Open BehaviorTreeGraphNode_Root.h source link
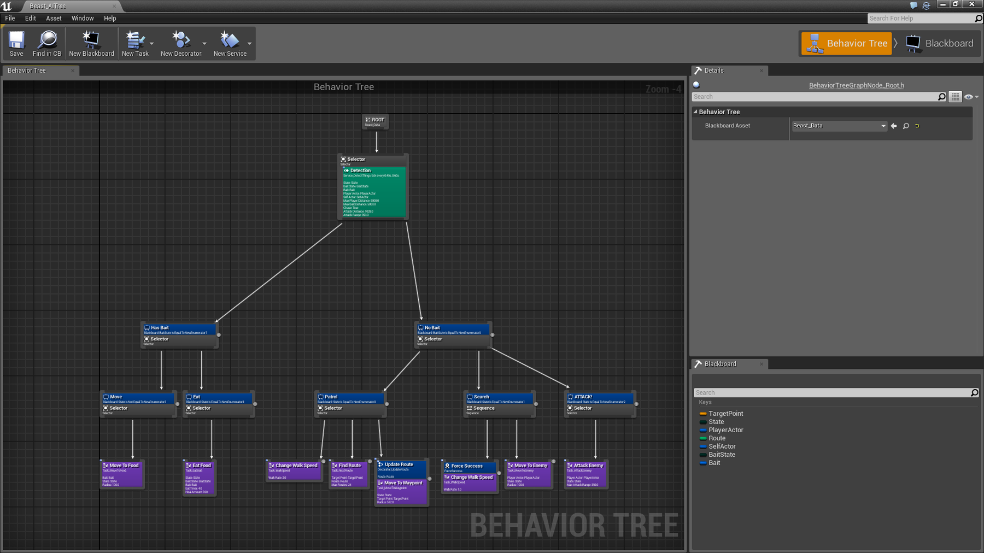This screenshot has width=984, height=553. pyautogui.click(x=856, y=85)
